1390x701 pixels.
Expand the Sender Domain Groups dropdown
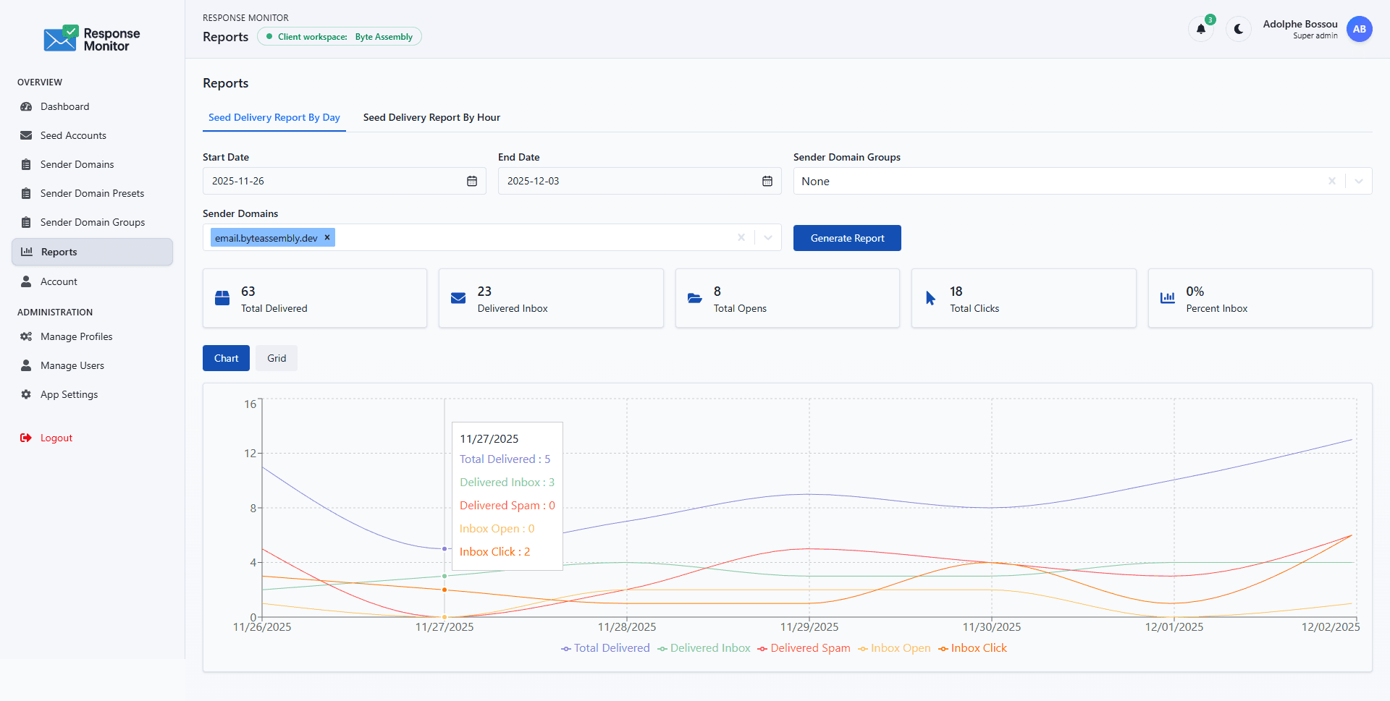click(1359, 182)
